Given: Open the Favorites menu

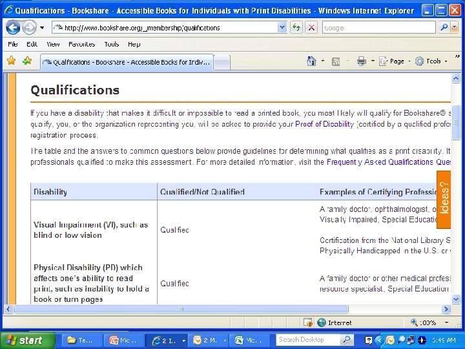Looking at the screenshot, I should click(x=82, y=44).
